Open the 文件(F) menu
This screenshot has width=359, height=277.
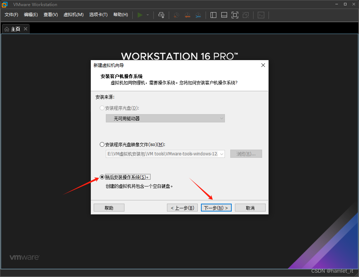tap(11, 15)
